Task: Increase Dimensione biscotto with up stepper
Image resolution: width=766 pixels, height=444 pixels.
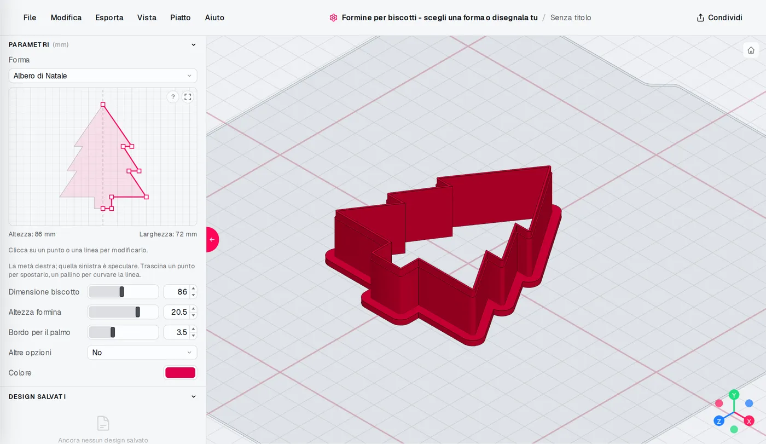Action: (x=193, y=289)
